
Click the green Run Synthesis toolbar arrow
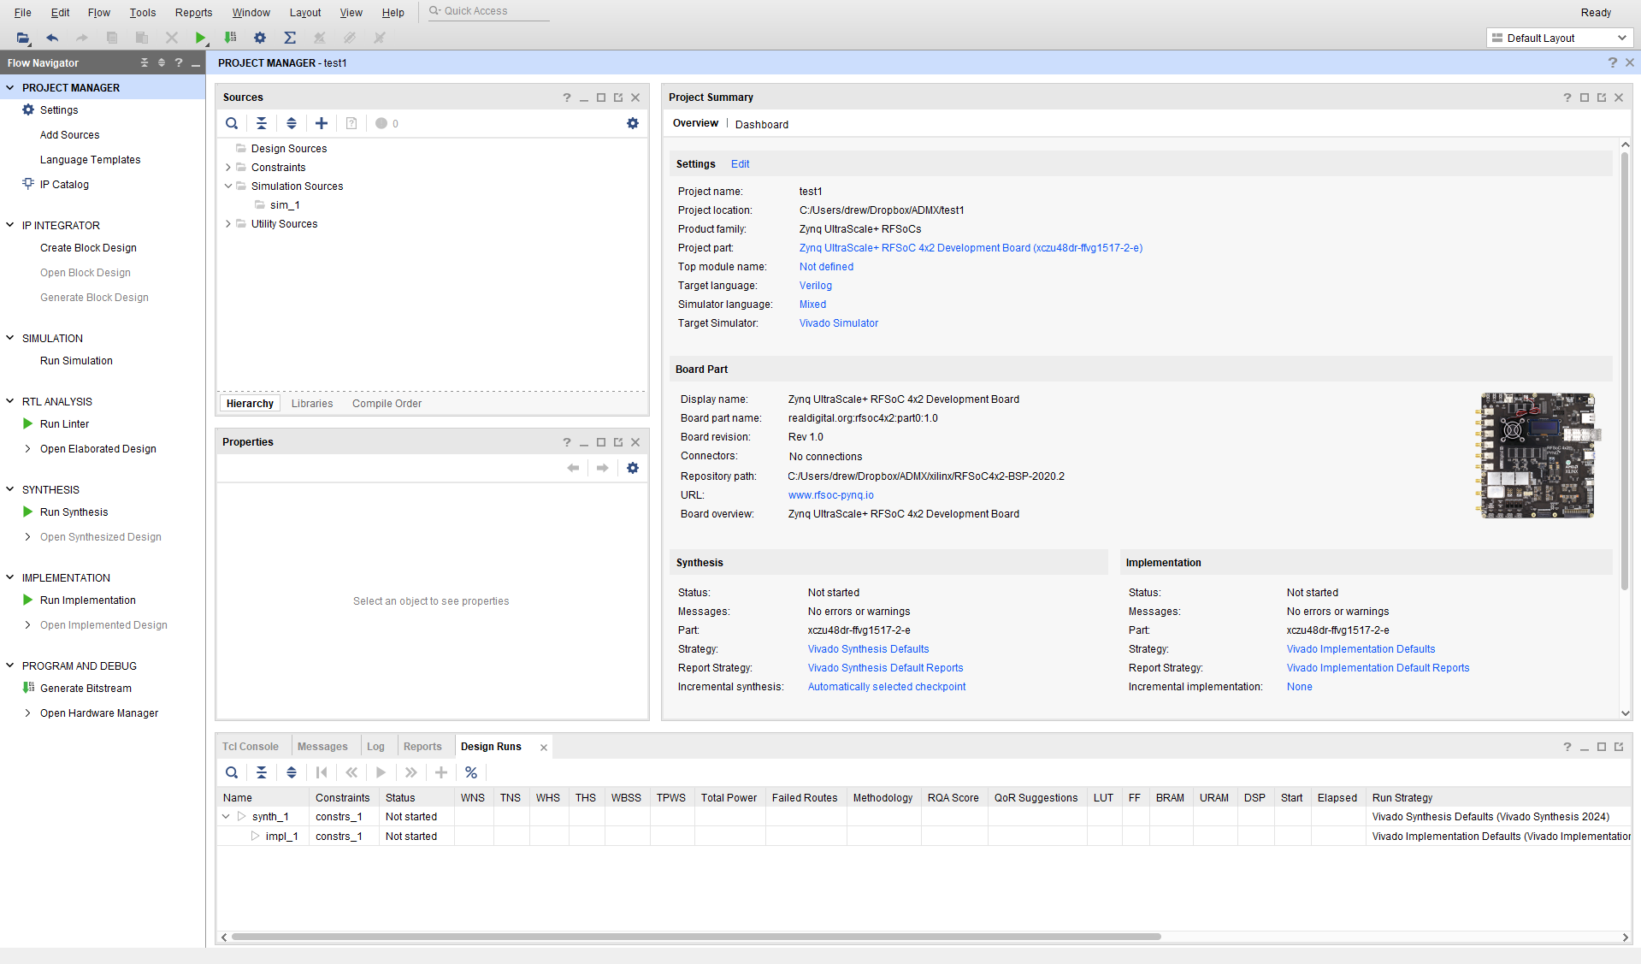200,38
